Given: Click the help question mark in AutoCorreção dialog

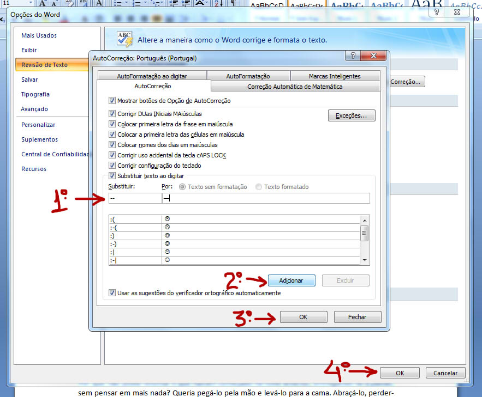Looking at the screenshot, I should point(353,56).
